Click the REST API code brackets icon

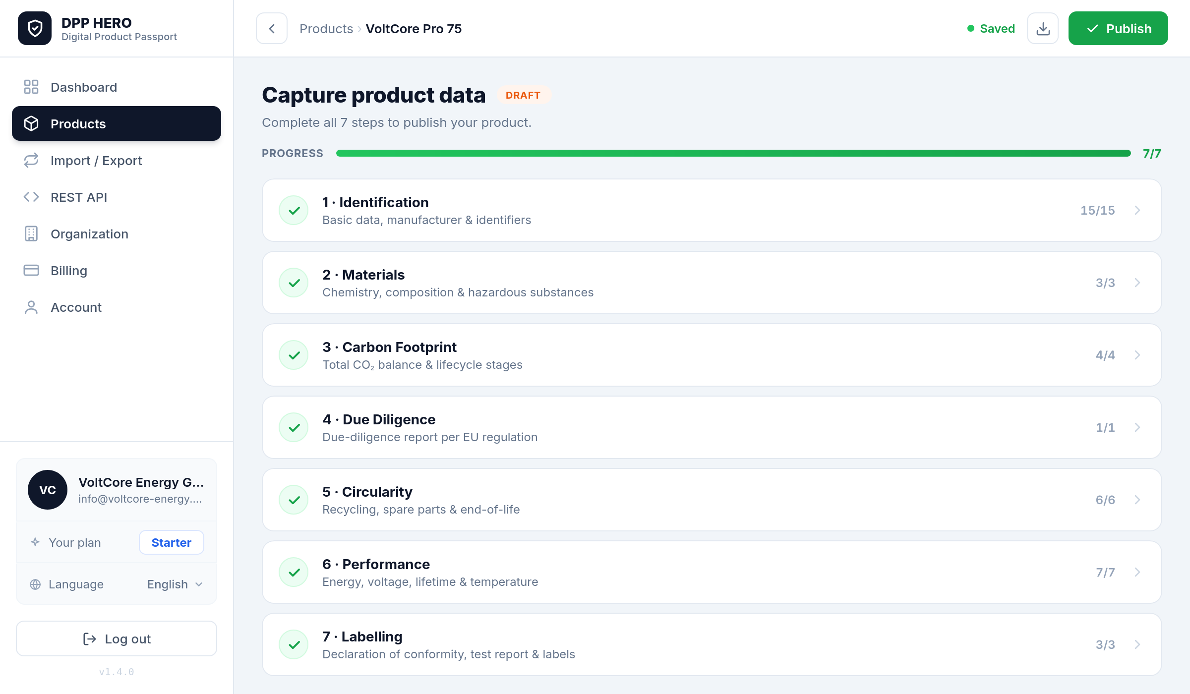pos(31,197)
